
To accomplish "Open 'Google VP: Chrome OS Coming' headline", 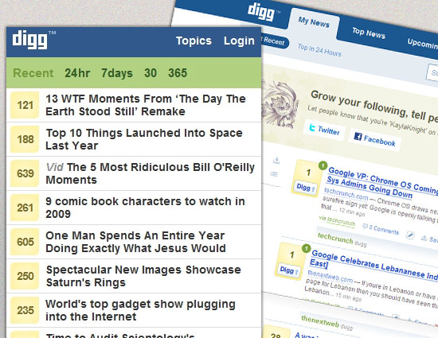I will 382,184.
